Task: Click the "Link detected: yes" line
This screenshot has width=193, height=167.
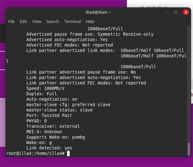Action: click(49, 148)
